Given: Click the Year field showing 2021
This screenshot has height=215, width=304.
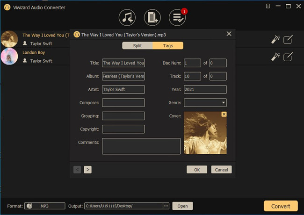Looking at the screenshot, I should pos(205,89).
